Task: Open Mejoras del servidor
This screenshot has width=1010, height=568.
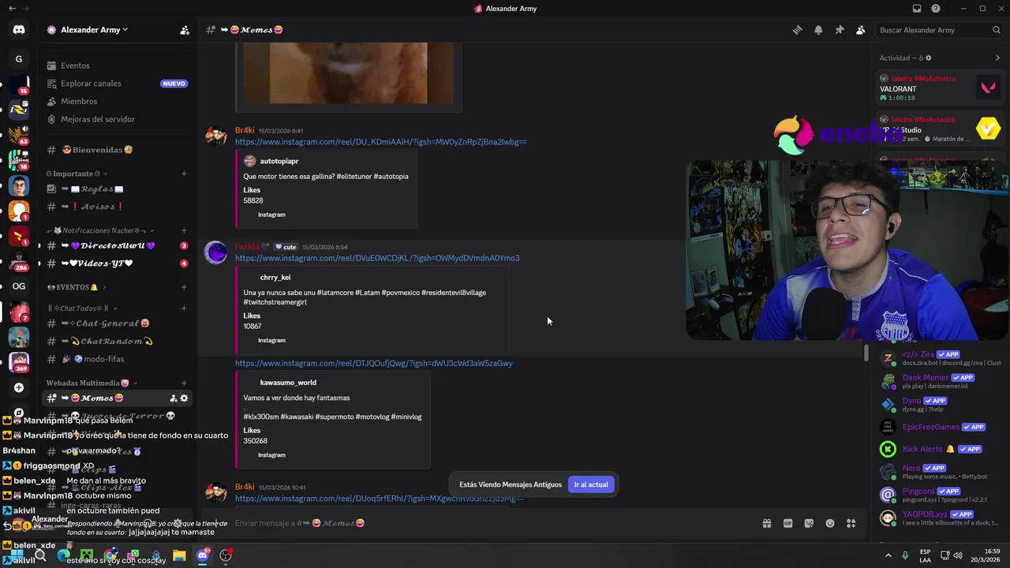Action: 118,119
